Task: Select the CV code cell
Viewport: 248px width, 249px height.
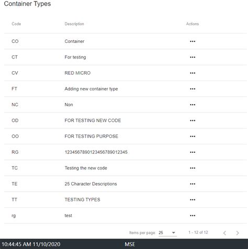Action: click(x=15, y=73)
